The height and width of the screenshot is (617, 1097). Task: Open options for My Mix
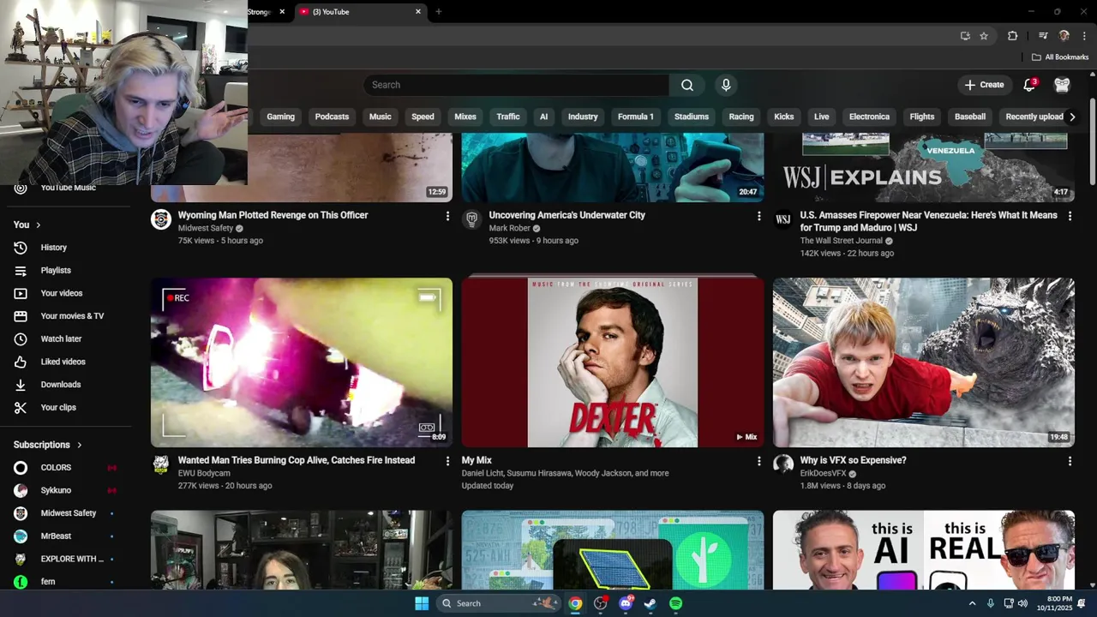(x=758, y=461)
